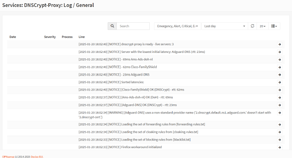Open arrow for 'lowest initial latency' entry
Screen dimensions: 292x158
(x=280, y=52)
